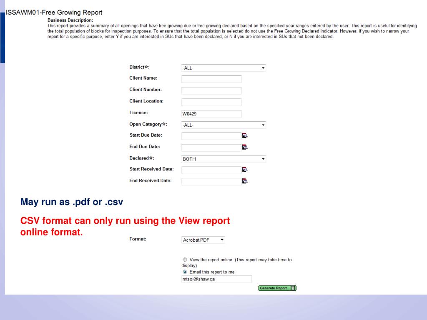Click inside the Start Due Date text box
The width and height of the screenshot is (427, 320).
(211, 136)
